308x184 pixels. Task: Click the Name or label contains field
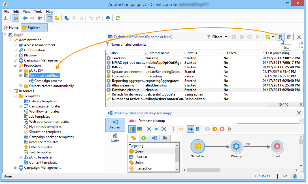pyautogui.click(x=224, y=45)
